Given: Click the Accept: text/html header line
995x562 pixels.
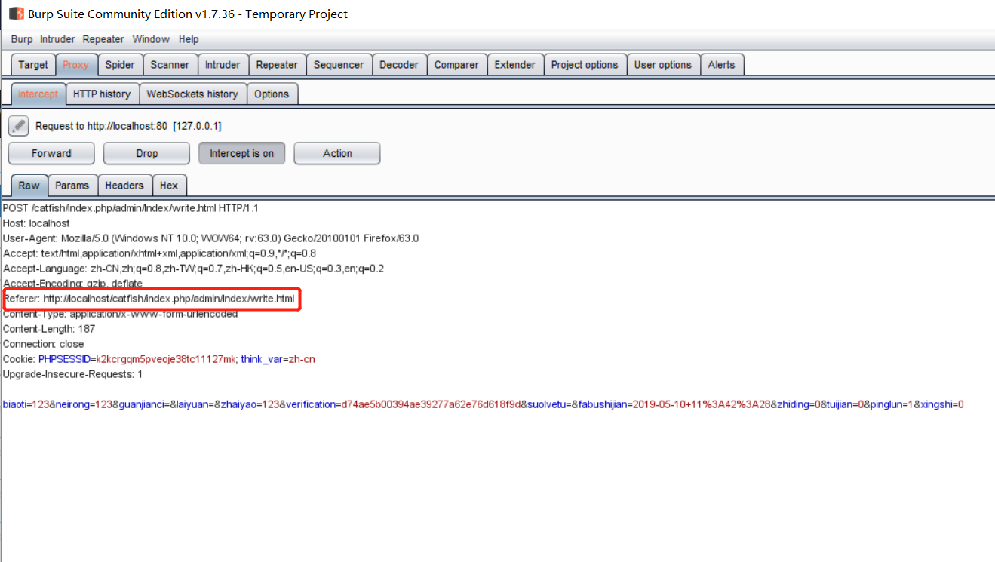Looking at the screenshot, I should 159,253.
